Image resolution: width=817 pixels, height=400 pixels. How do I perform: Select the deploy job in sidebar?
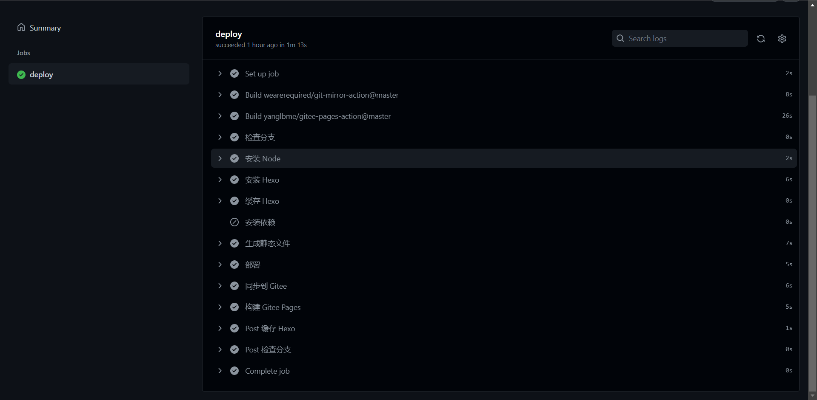pos(41,75)
